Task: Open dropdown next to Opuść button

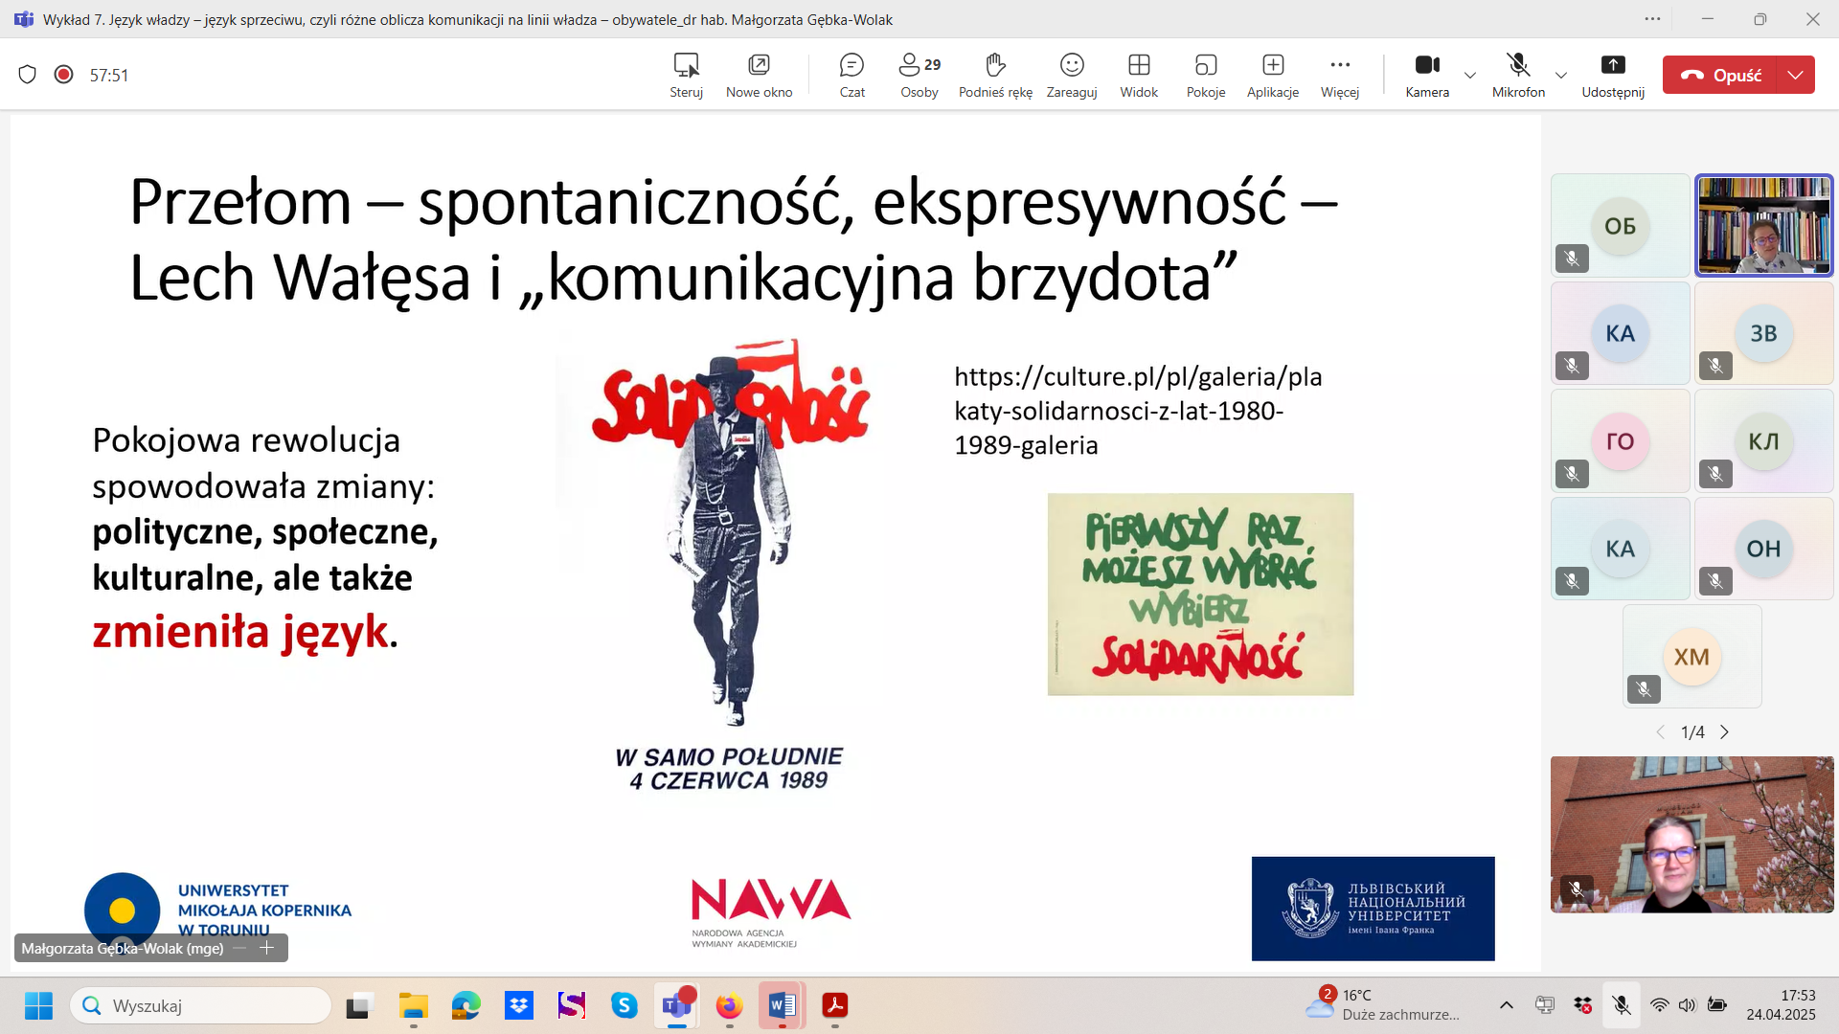Action: click(1795, 75)
